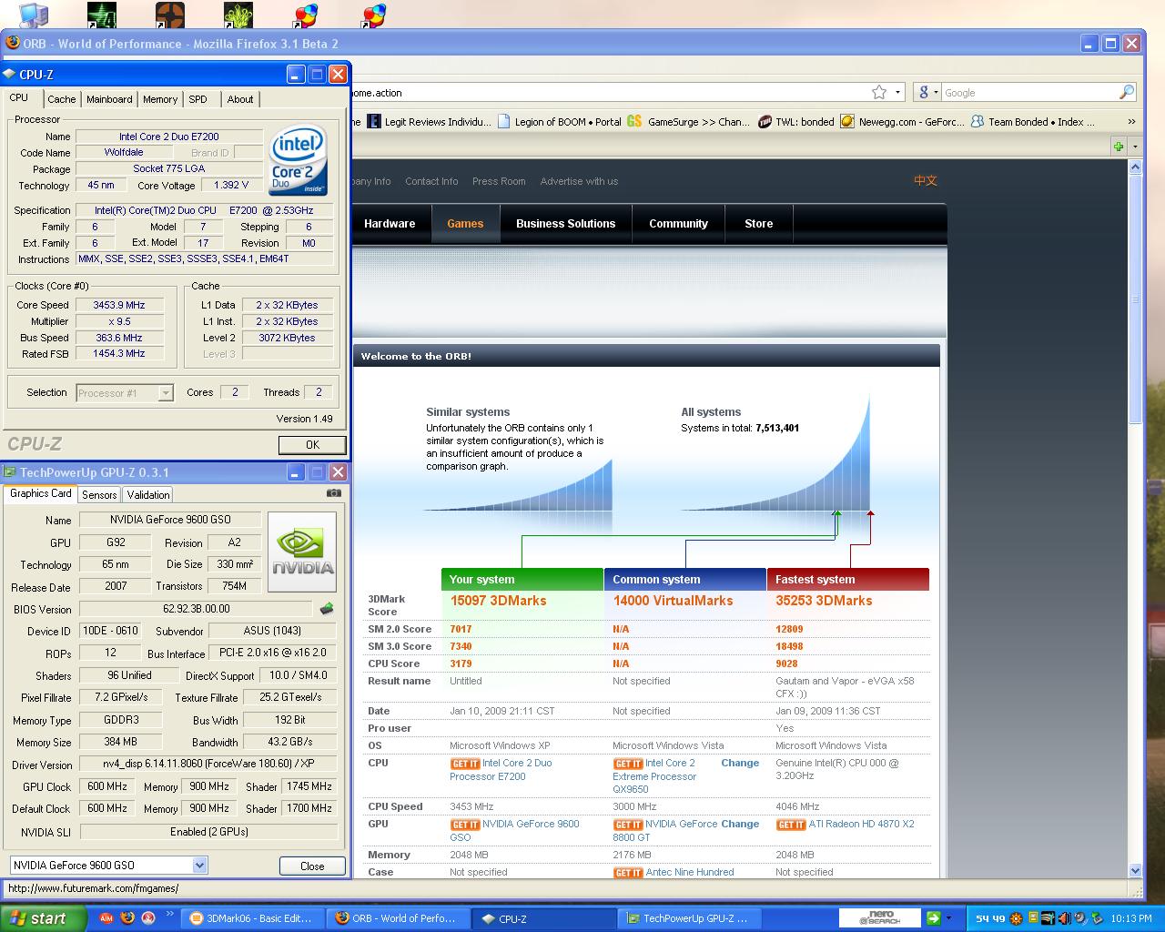Click GET IT badge beside Antec Nine Hundred
Image resolution: width=1165 pixels, height=932 pixels.
[x=627, y=873]
